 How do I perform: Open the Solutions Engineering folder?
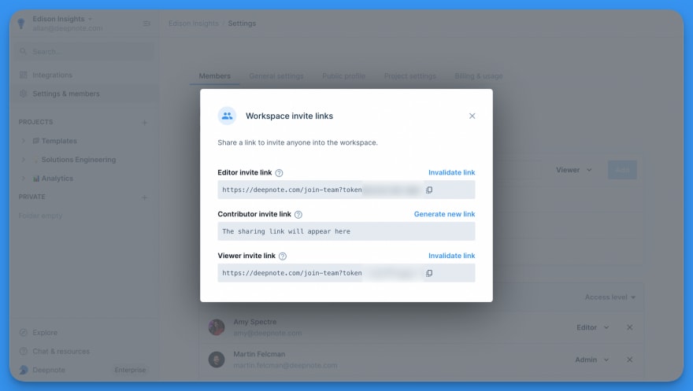[x=74, y=160]
